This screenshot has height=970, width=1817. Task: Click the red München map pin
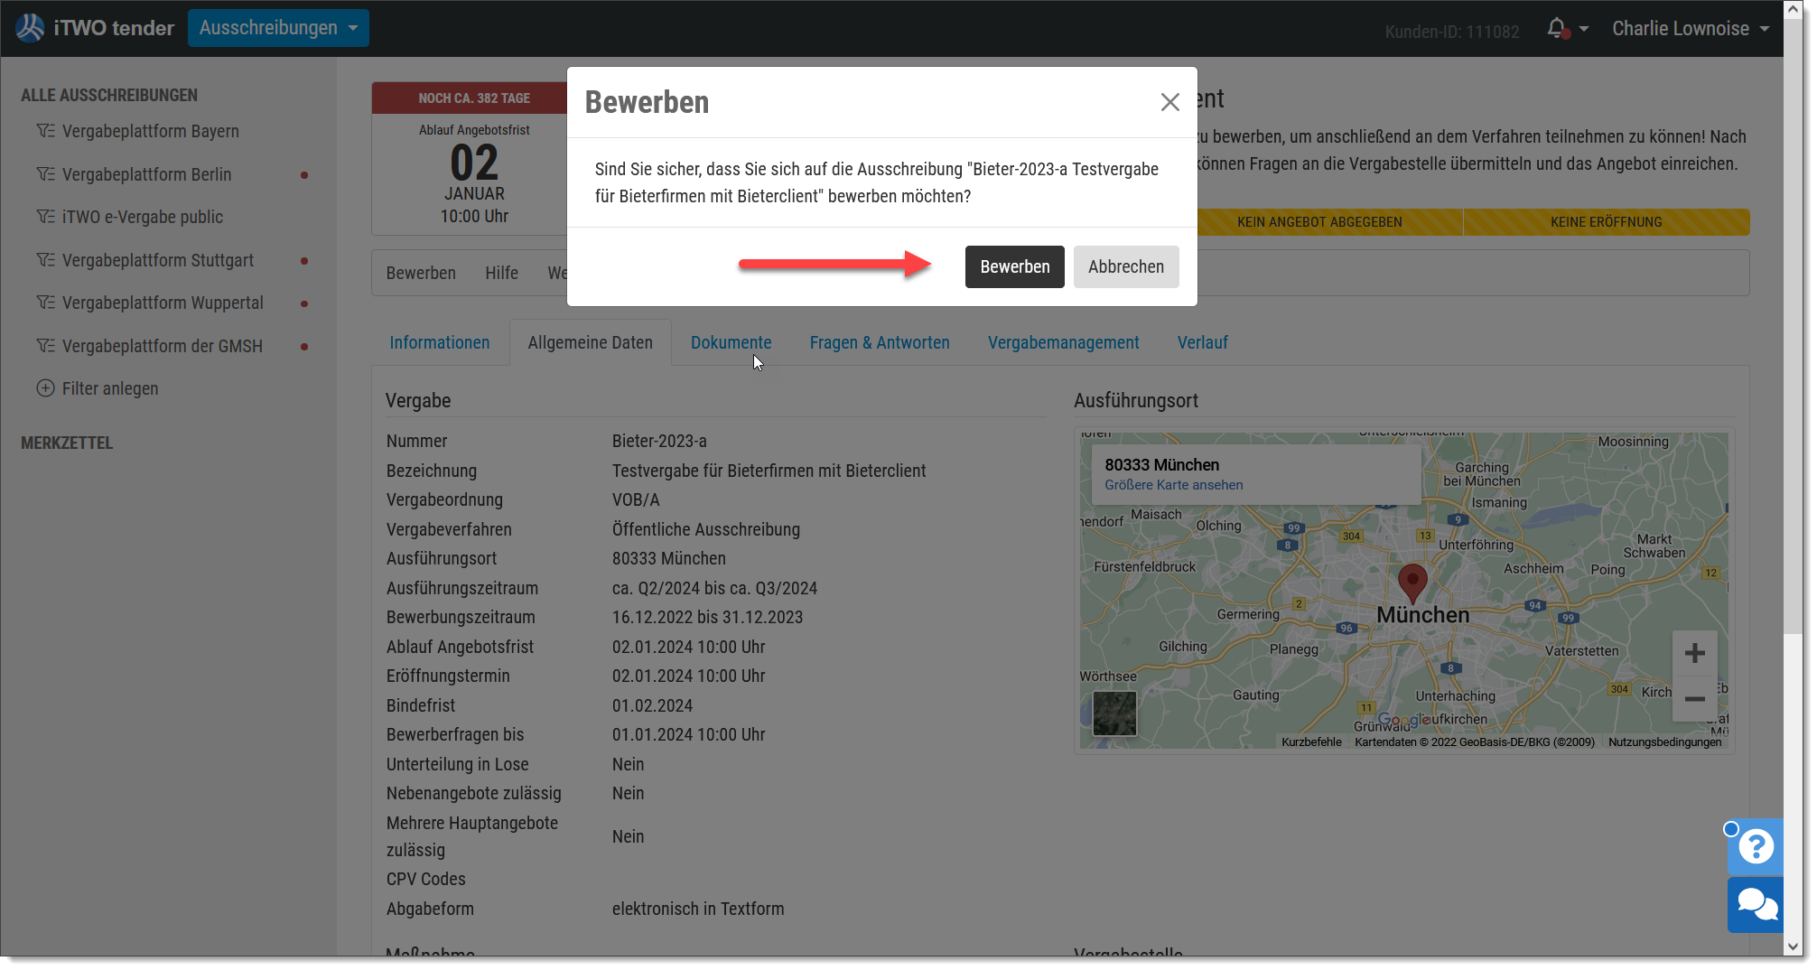1412,583
